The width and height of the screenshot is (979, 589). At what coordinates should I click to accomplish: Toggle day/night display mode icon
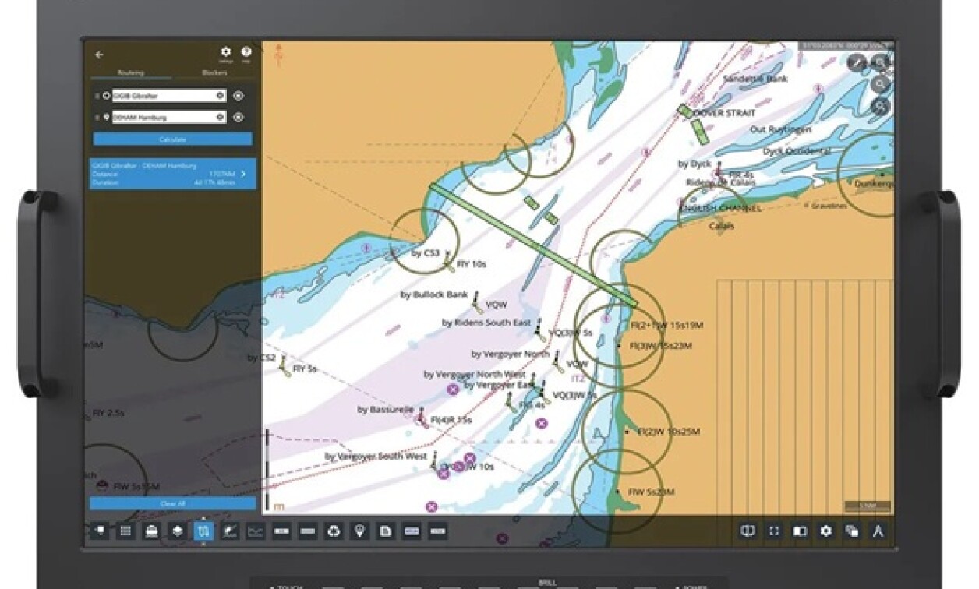[x=798, y=531]
